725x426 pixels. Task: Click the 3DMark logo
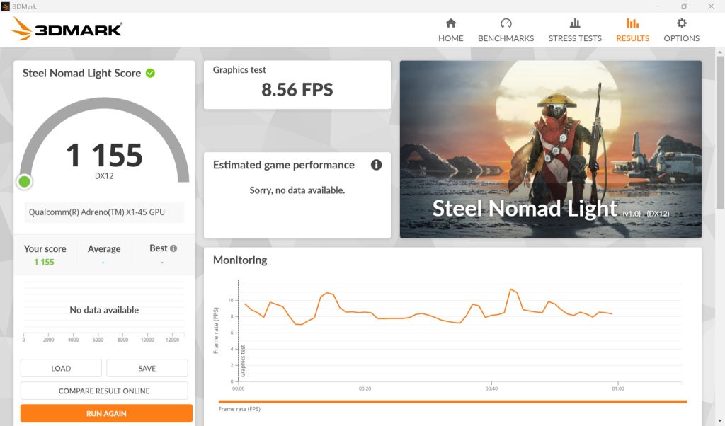tap(67, 29)
